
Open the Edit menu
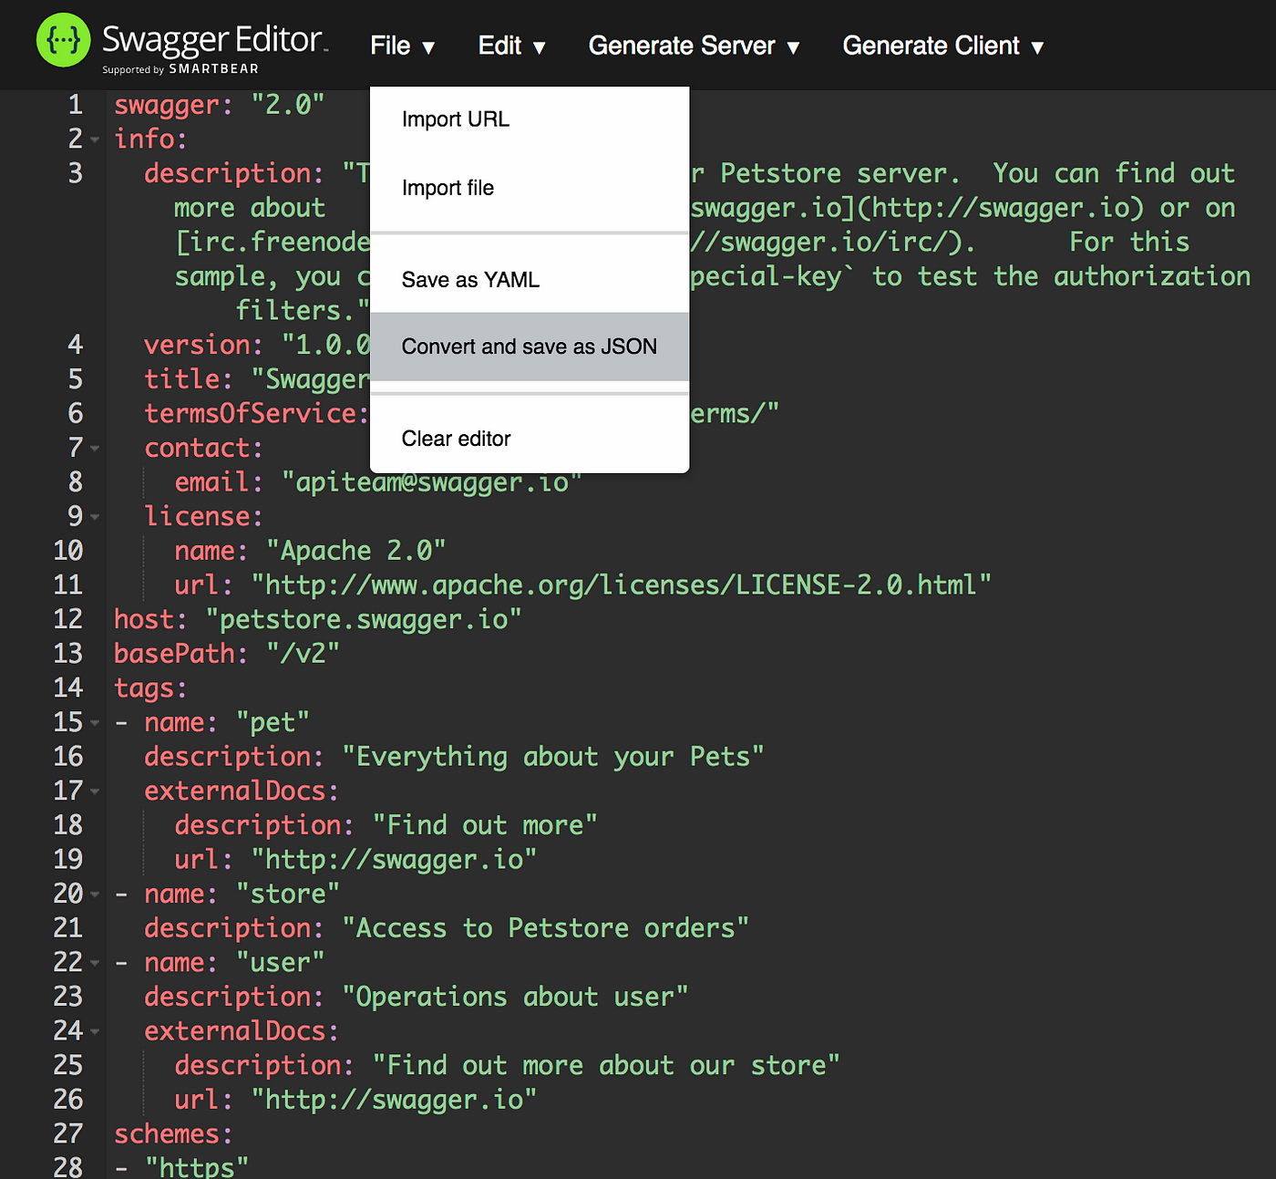coord(511,46)
